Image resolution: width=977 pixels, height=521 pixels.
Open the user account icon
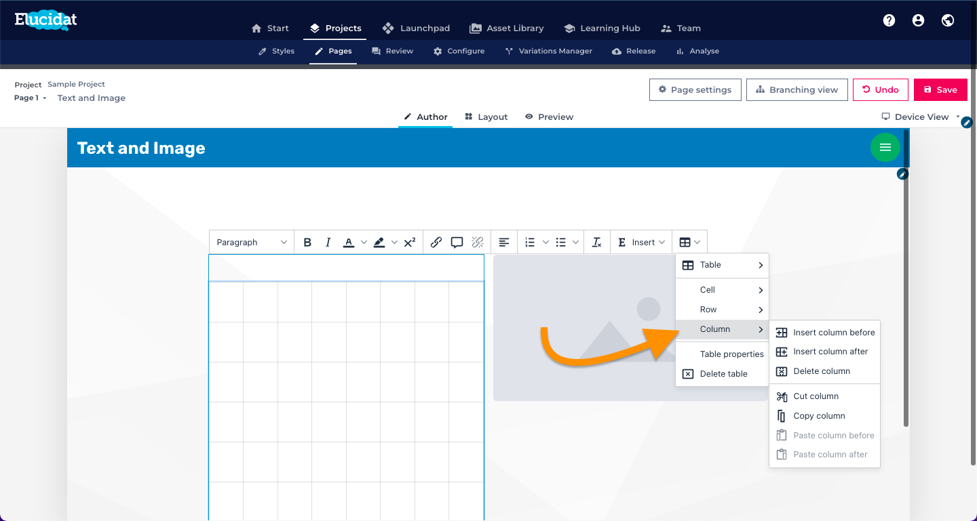coord(919,20)
